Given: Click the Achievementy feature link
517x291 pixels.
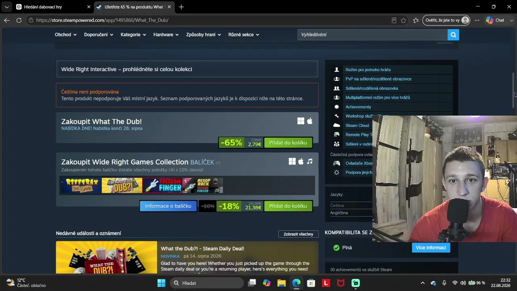Looking at the screenshot, I should click(x=358, y=107).
